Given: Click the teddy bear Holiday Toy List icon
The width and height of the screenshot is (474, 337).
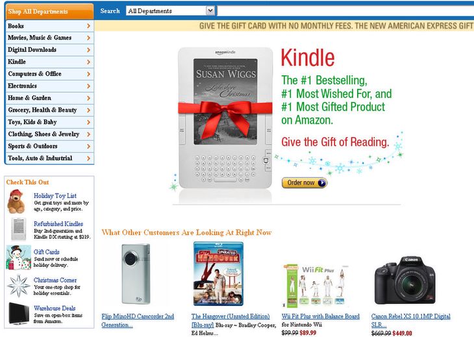Looking at the screenshot, I should pyautogui.click(x=16, y=201).
